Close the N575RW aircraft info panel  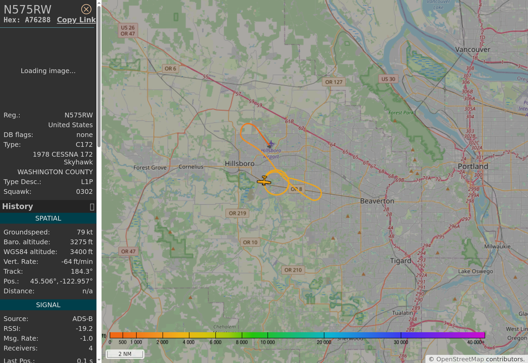[86, 9]
